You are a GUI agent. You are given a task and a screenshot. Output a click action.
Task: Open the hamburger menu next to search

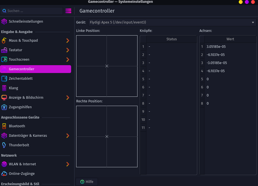(x=68, y=11)
